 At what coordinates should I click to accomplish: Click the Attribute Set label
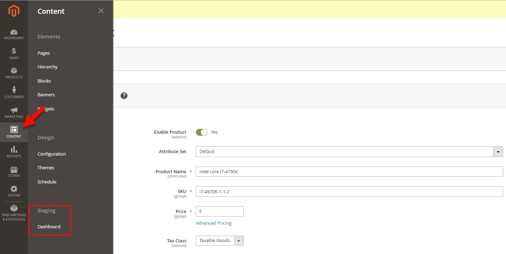[x=173, y=151]
